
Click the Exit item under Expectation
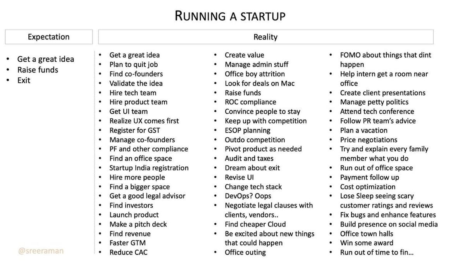(24, 80)
